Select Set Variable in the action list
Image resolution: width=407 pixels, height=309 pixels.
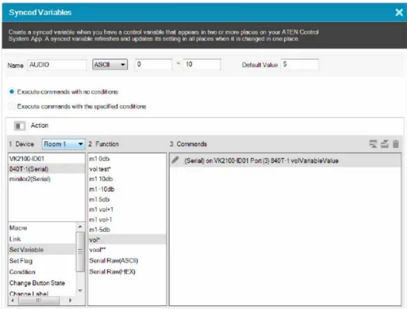click(x=42, y=250)
